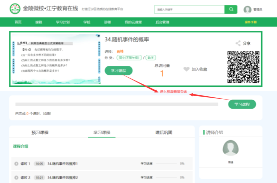This screenshot has width=277, height=183.
Task: Click 学习课程 button next to progress bar
Action: point(242,104)
